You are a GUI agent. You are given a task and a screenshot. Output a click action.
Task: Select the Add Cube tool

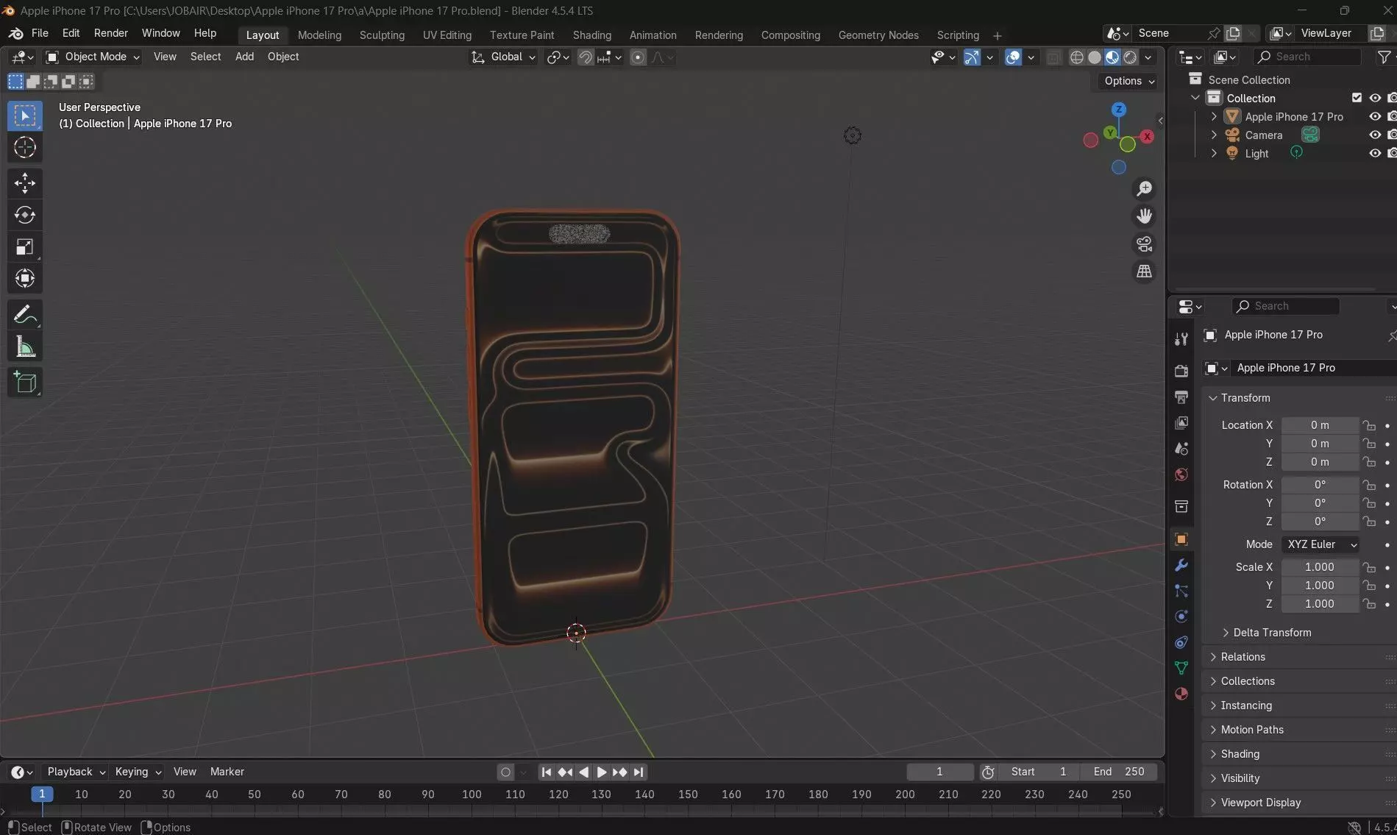(x=25, y=383)
